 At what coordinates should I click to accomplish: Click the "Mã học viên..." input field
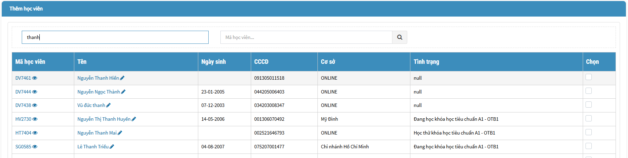pos(306,37)
